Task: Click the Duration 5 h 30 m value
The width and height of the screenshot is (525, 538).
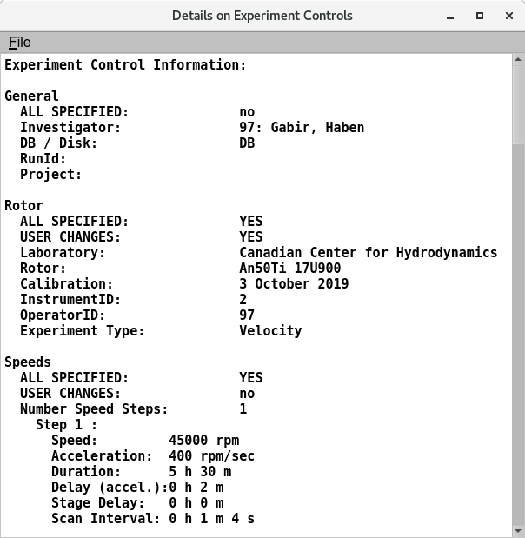Action: 200,472
